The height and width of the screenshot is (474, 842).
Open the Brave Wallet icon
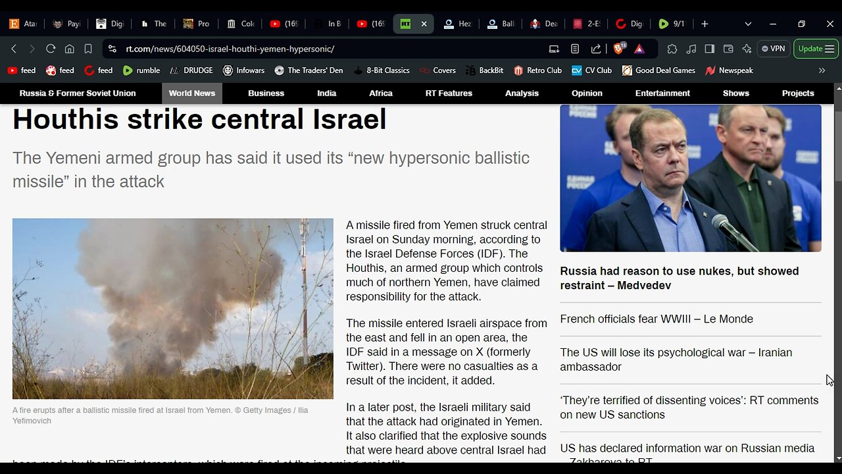[728, 49]
